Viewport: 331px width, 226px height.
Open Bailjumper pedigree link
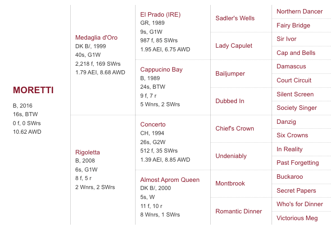[x=230, y=73]
